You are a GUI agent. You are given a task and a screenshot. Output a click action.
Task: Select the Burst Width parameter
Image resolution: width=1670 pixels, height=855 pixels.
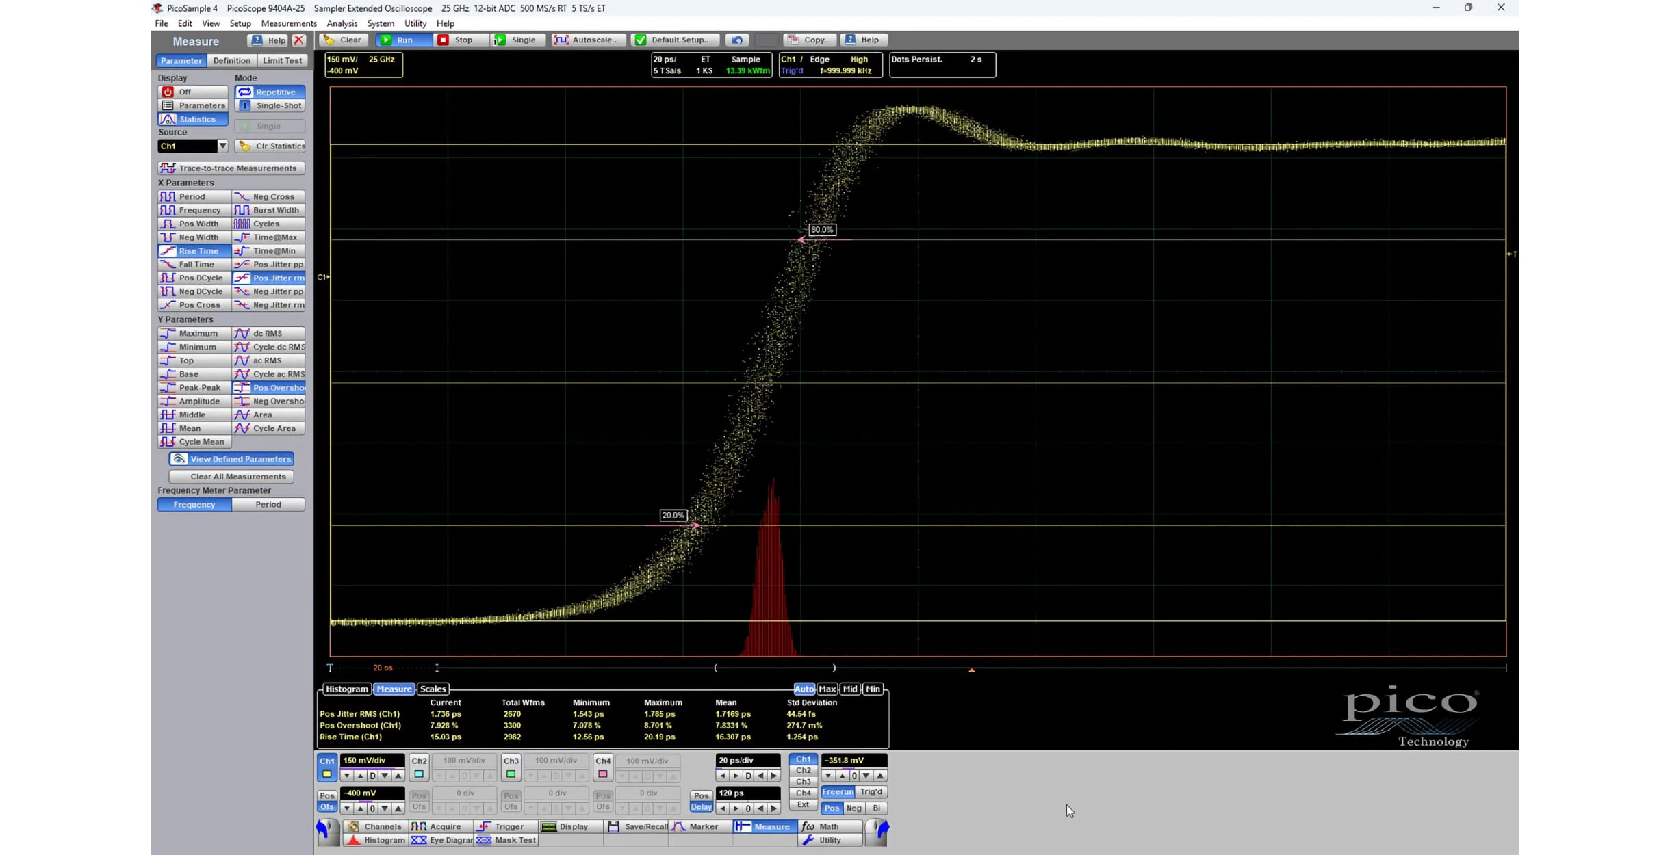point(269,211)
